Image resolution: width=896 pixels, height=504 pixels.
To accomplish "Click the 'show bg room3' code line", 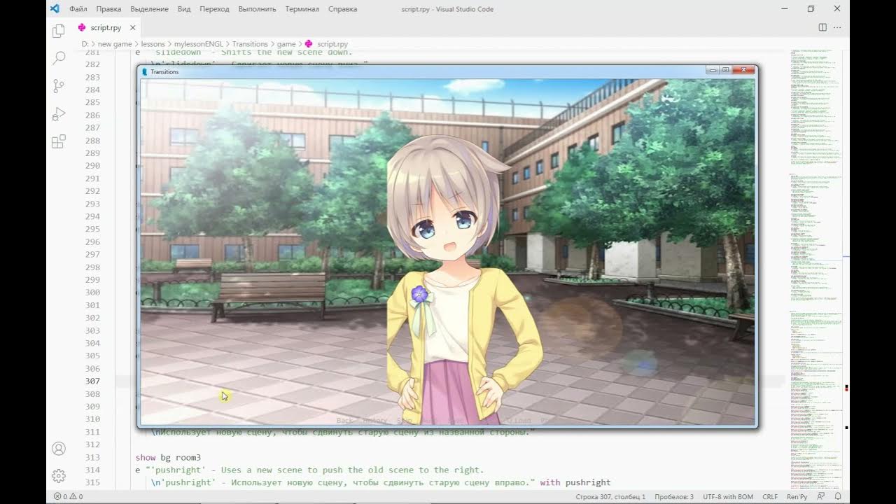I will (168, 457).
